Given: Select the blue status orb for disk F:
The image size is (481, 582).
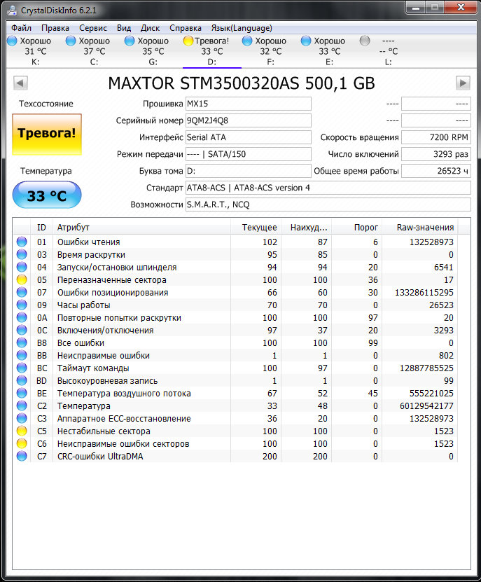Looking at the screenshot, I should pos(247,41).
